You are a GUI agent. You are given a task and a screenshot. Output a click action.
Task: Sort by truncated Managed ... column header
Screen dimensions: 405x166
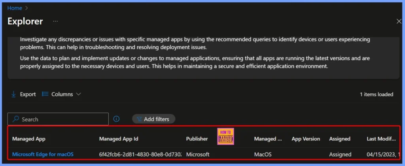pos(268,139)
